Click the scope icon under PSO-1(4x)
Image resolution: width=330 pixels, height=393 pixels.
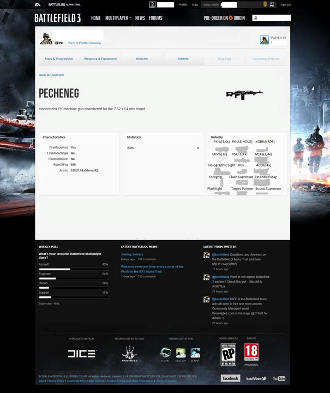pyautogui.click(x=242, y=160)
